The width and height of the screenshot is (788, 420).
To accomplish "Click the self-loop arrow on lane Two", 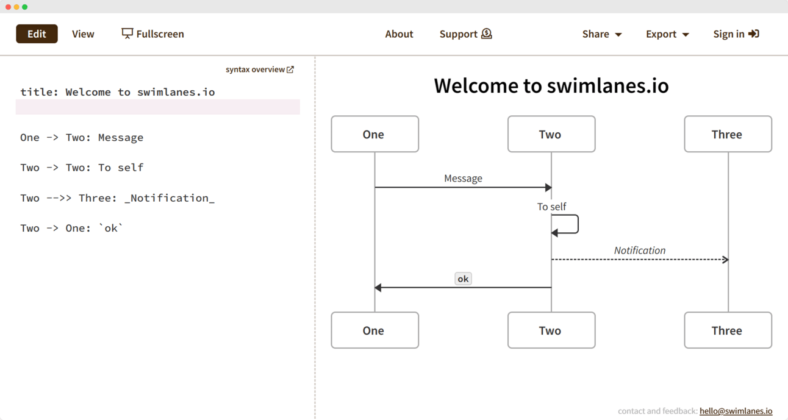I will 565,224.
